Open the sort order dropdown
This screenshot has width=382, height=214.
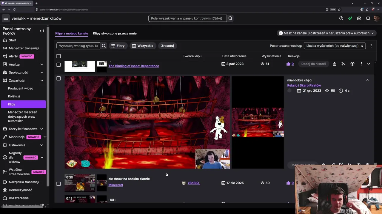point(335,46)
